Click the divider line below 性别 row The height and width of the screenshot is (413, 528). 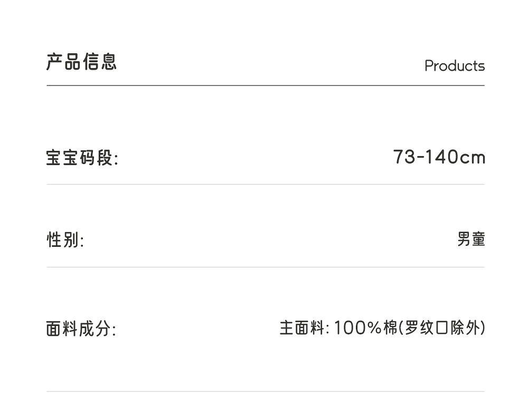265,267
